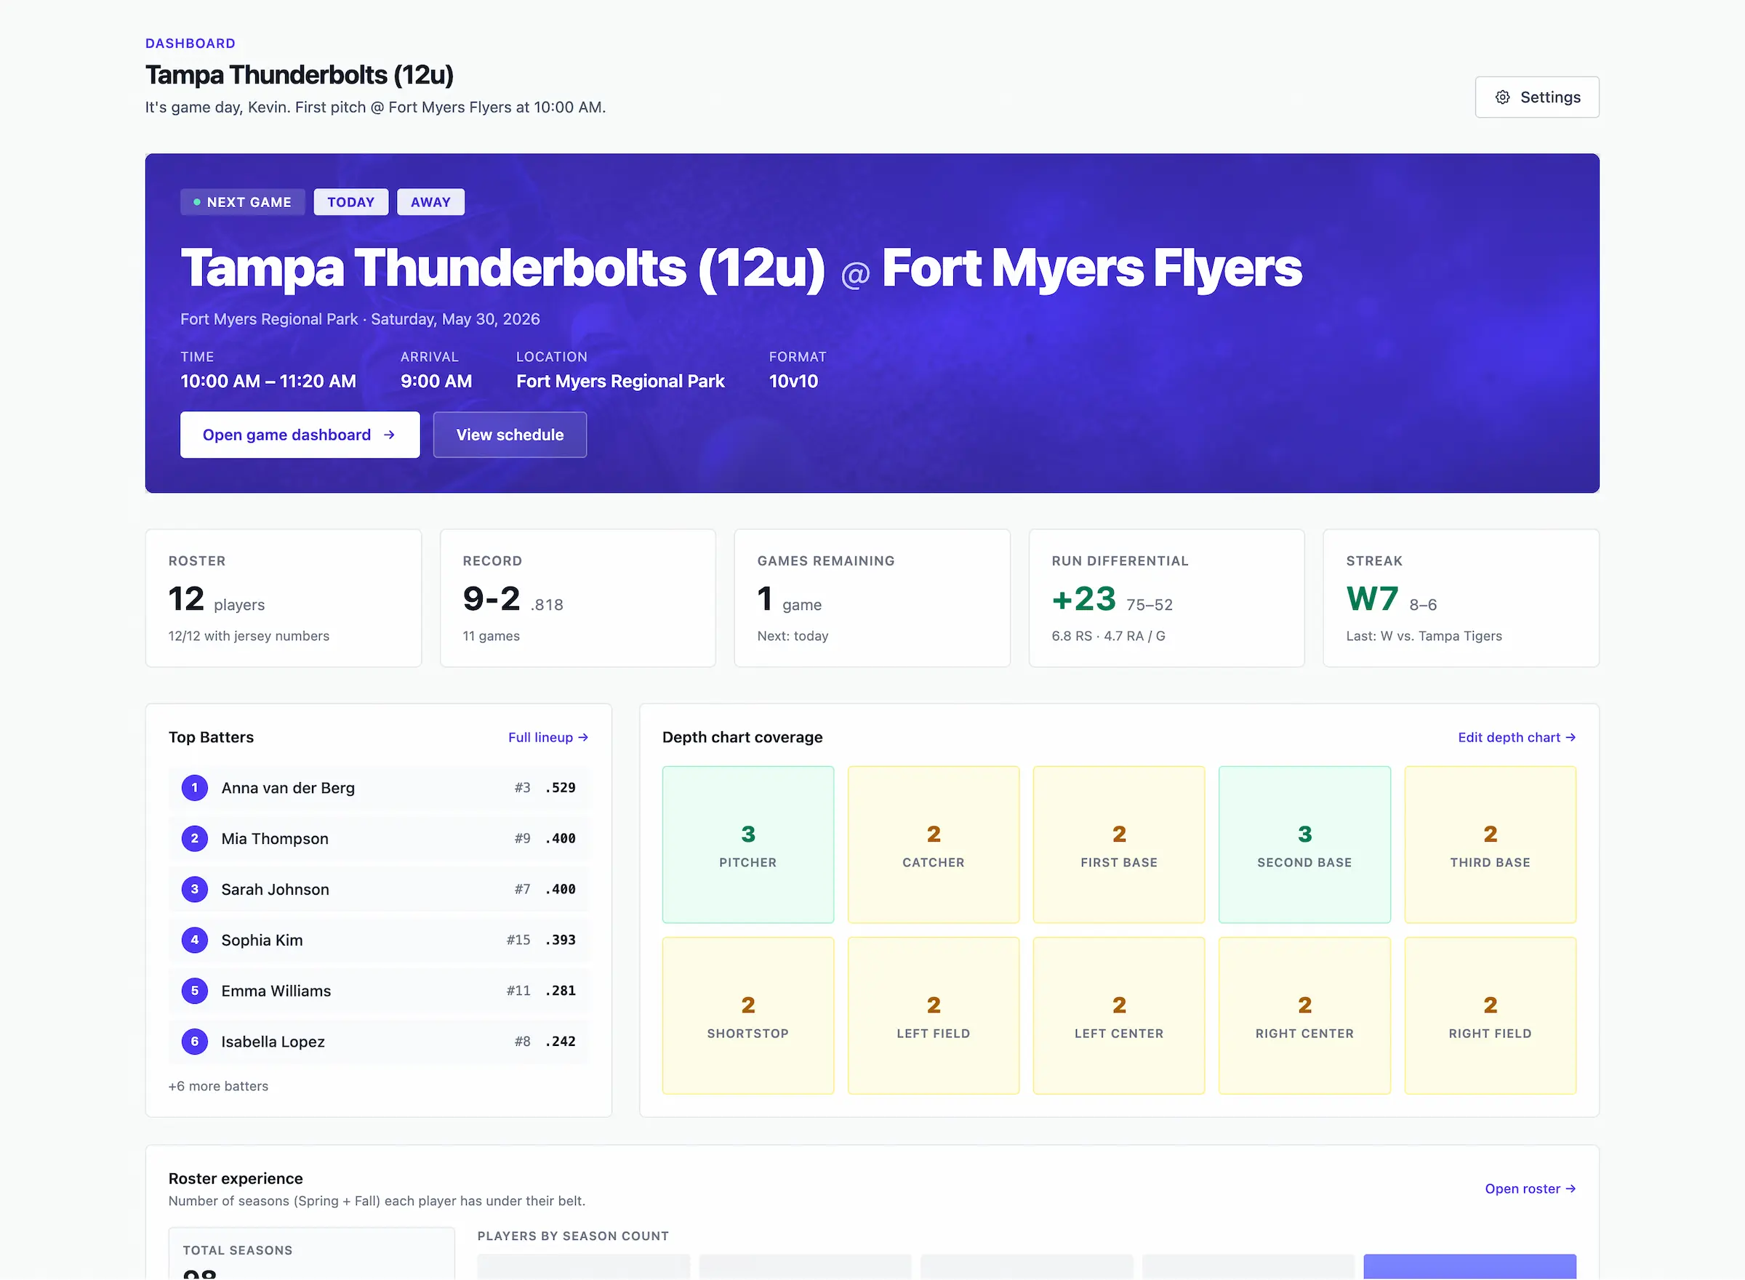Select the Pitcher depth tile
Viewport: 1745px width, 1280px height.
tap(747, 845)
